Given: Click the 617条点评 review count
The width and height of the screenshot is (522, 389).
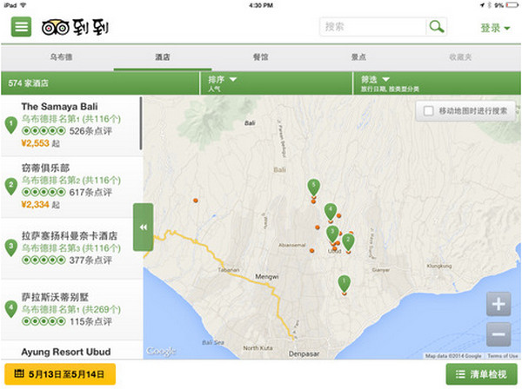Looking at the screenshot, I should [x=90, y=193].
